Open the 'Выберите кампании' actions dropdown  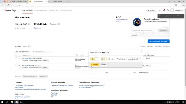tap(30, 76)
